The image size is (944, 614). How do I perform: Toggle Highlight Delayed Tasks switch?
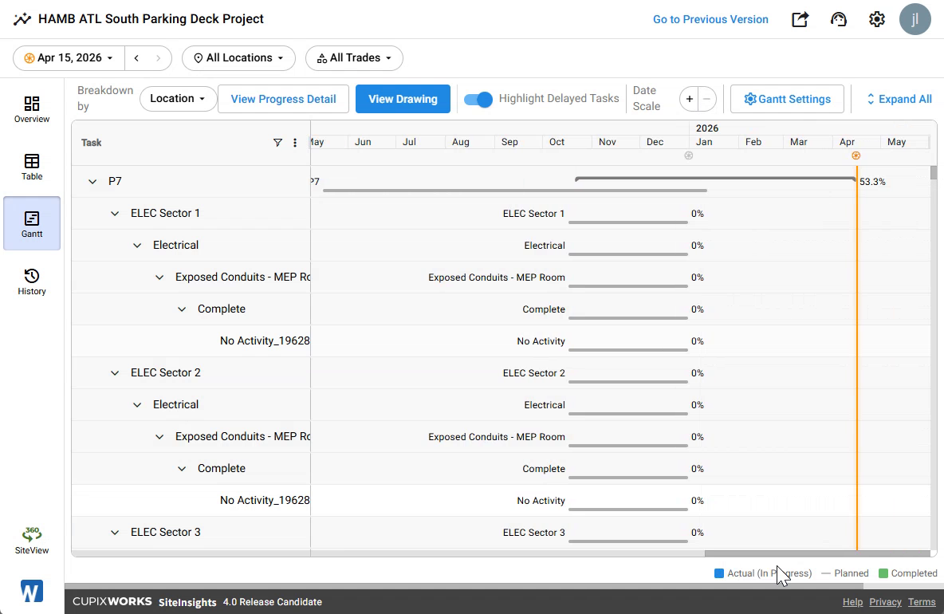[x=478, y=99]
